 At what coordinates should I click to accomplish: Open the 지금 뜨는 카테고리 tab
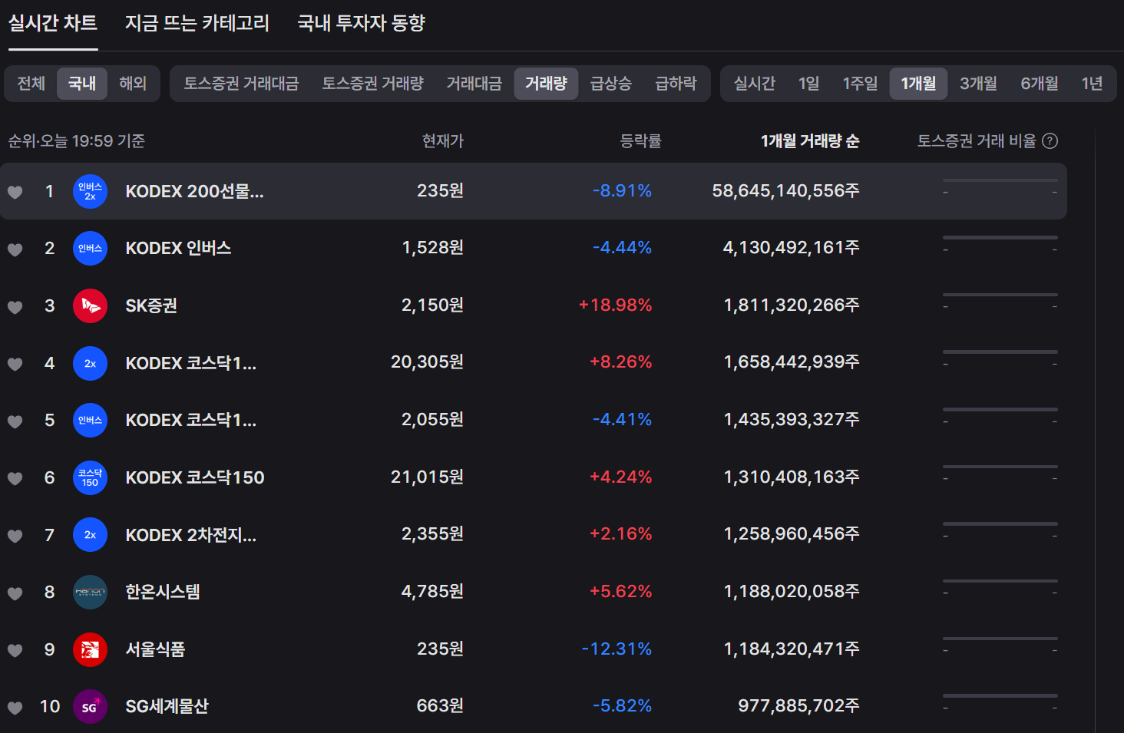197,23
